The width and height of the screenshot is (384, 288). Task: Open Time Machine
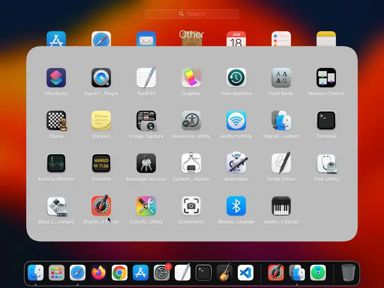pyautogui.click(x=236, y=78)
